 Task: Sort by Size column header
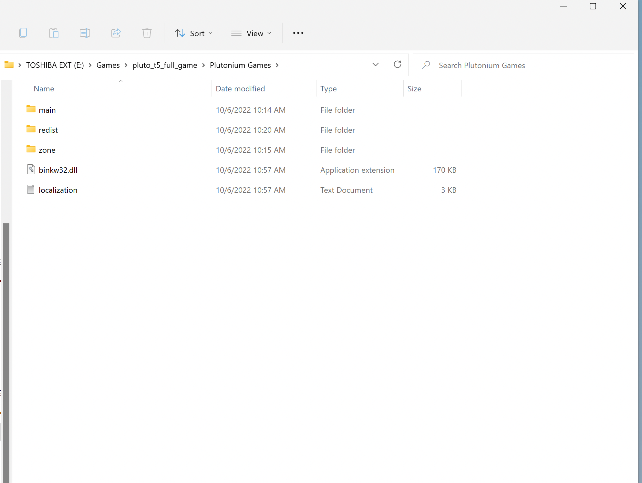[414, 89]
